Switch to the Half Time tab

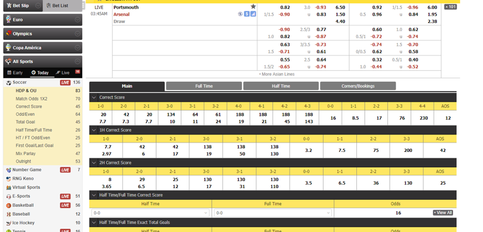point(281,86)
